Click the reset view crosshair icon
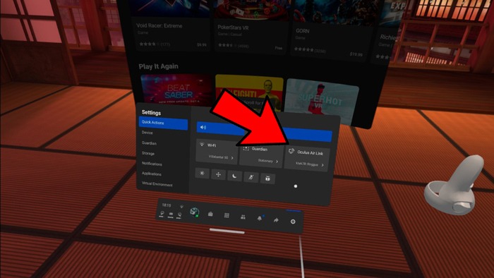The width and height of the screenshot is (494, 278). [x=218, y=175]
